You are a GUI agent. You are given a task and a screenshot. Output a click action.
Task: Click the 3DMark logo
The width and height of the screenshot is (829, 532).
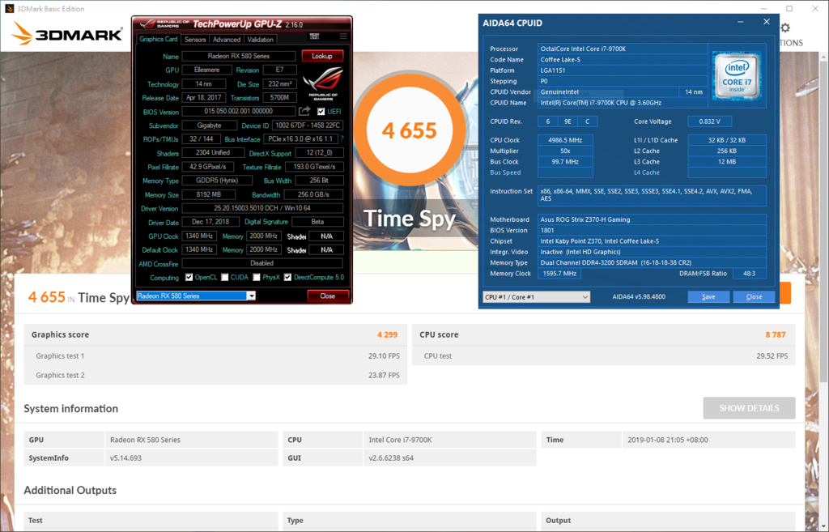pyautogui.click(x=66, y=33)
